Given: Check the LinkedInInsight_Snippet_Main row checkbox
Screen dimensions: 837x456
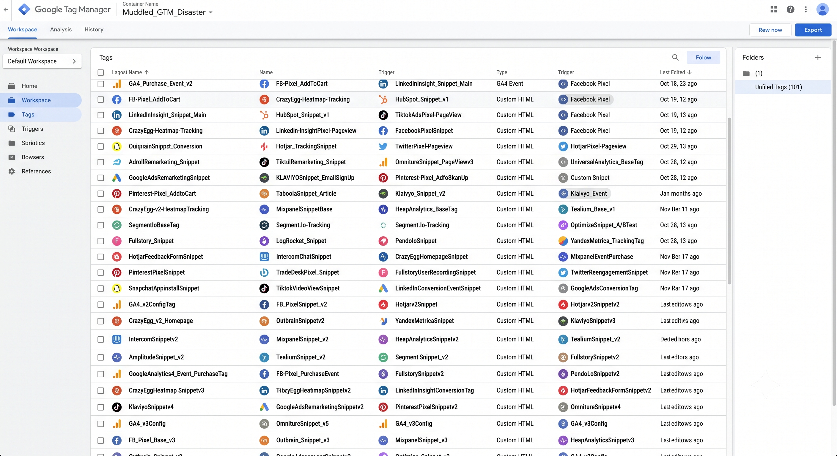Looking at the screenshot, I should (x=101, y=115).
